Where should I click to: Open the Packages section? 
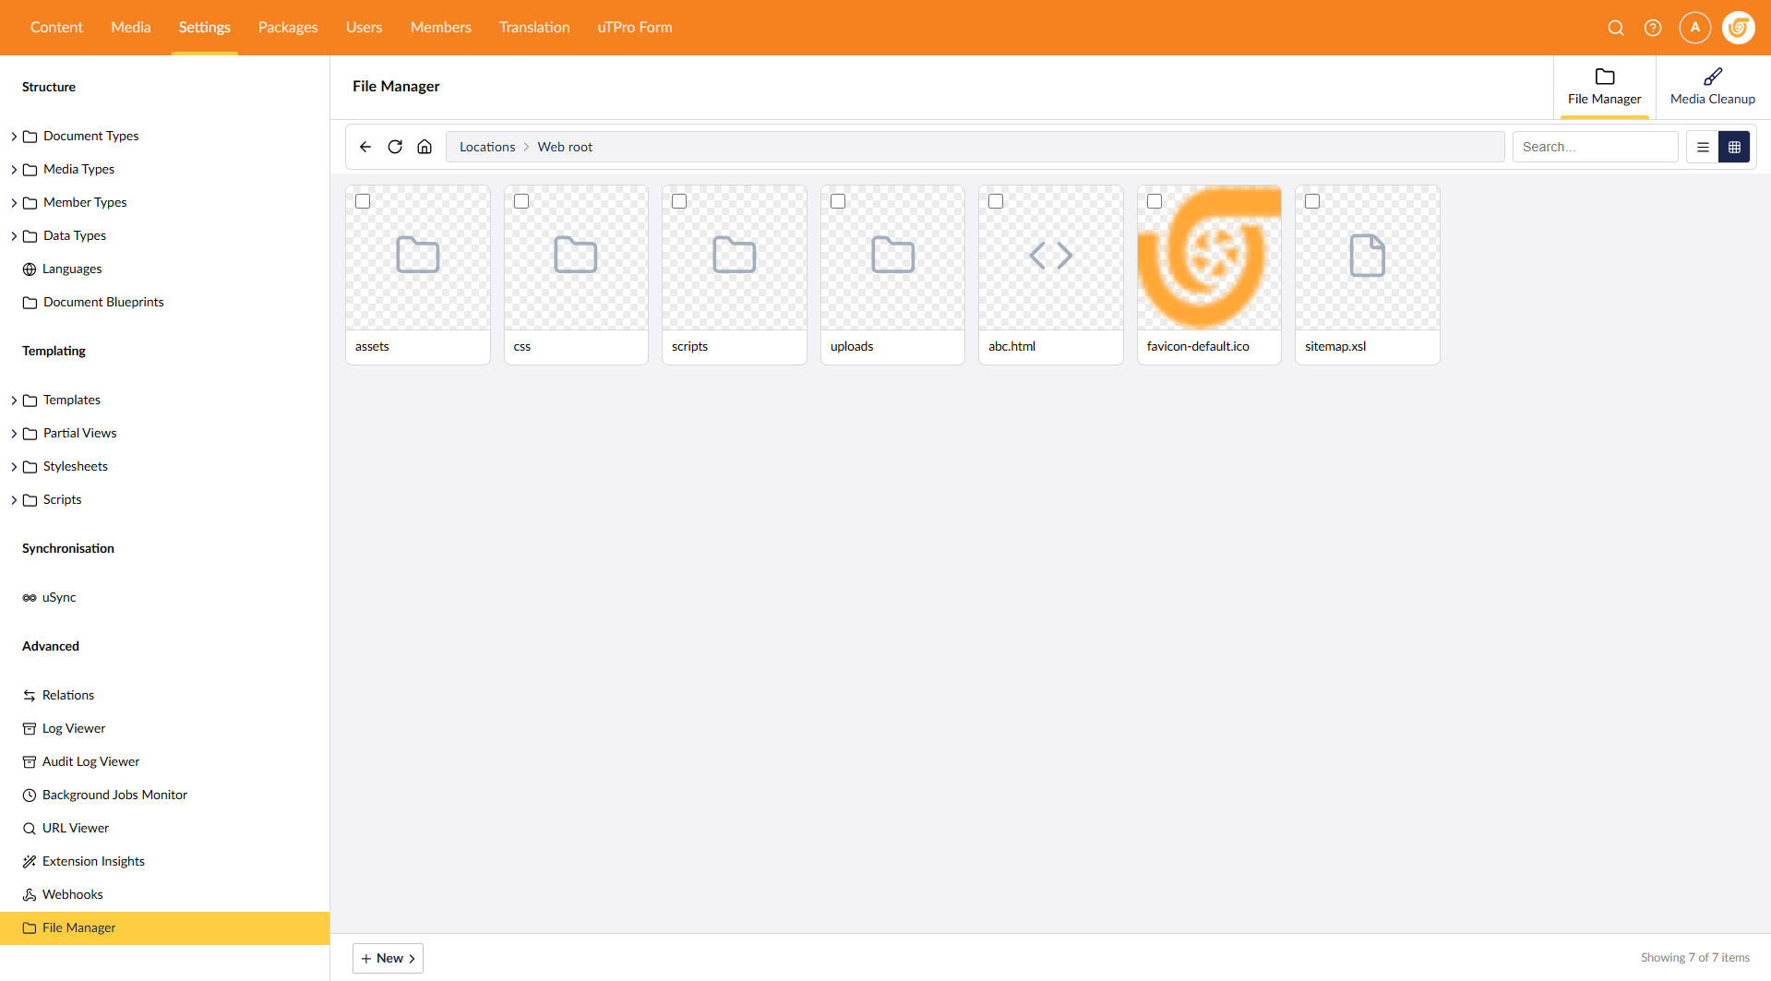(x=288, y=28)
